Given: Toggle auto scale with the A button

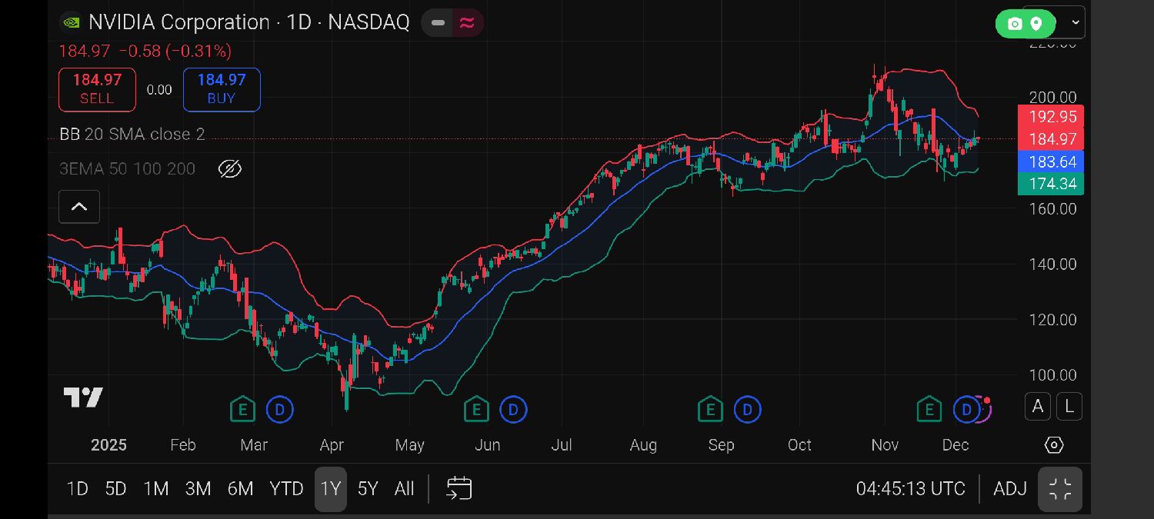Looking at the screenshot, I should 1037,406.
